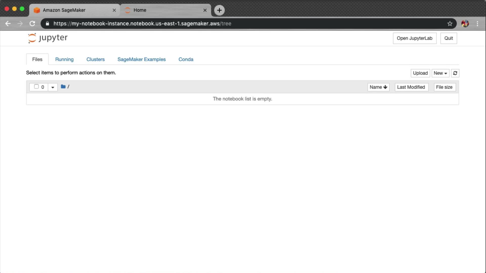486x273 pixels.
Task: Refresh the notebook list
Action: click(455, 73)
